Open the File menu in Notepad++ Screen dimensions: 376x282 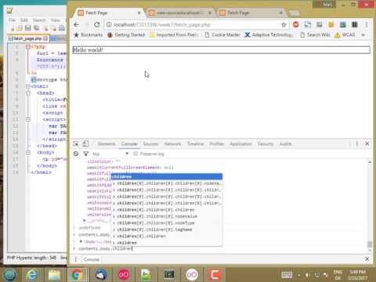pyautogui.click(x=12, y=20)
